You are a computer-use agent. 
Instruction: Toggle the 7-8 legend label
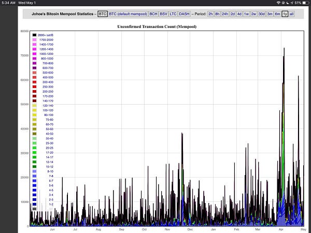pos(51,176)
